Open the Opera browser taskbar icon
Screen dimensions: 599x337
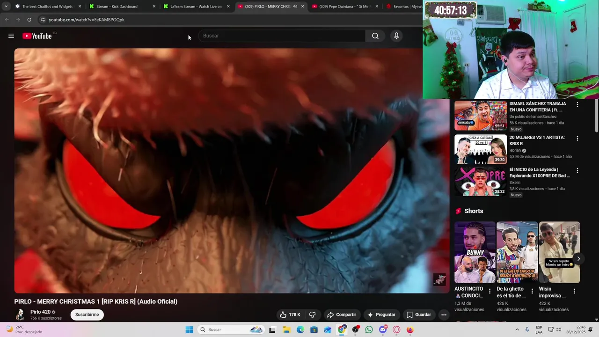click(x=396, y=330)
